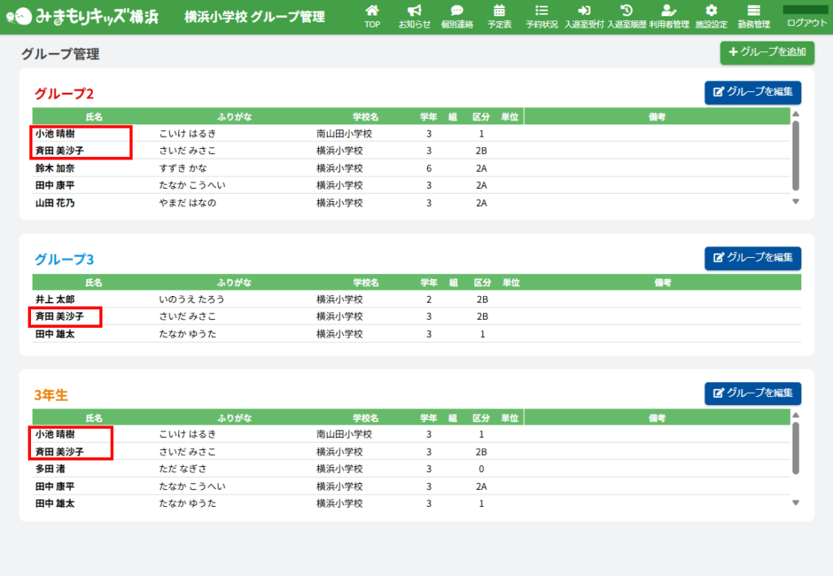Edit グループ3 with its グループを編集 button
Viewport: 833px width, 576px height.
coord(752,258)
